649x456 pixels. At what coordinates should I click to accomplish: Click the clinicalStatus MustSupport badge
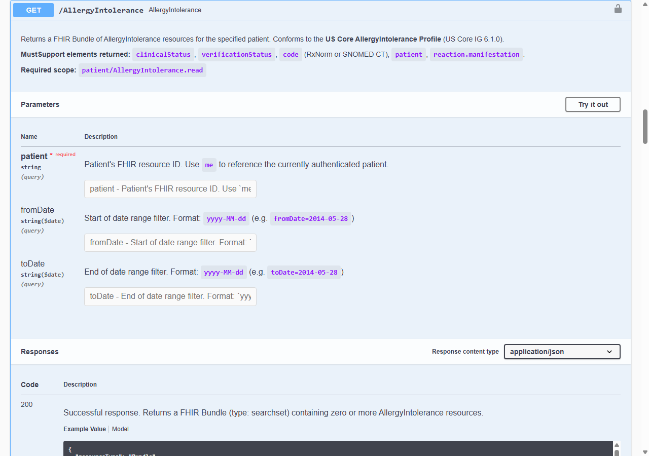[163, 54]
